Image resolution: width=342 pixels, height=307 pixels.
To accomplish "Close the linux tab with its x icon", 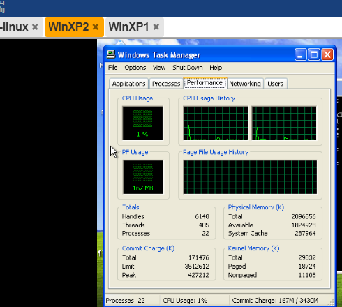I will (35, 27).
